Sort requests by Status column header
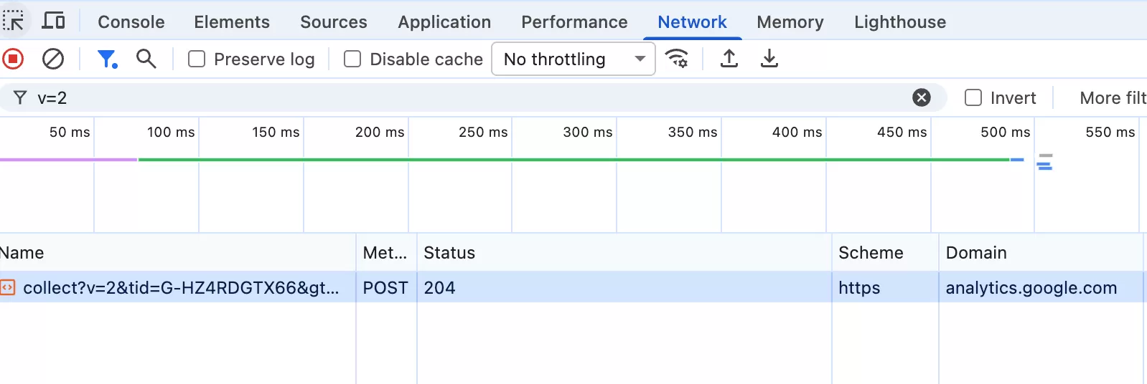This screenshot has height=384, width=1147. pyautogui.click(x=449, y=253)
